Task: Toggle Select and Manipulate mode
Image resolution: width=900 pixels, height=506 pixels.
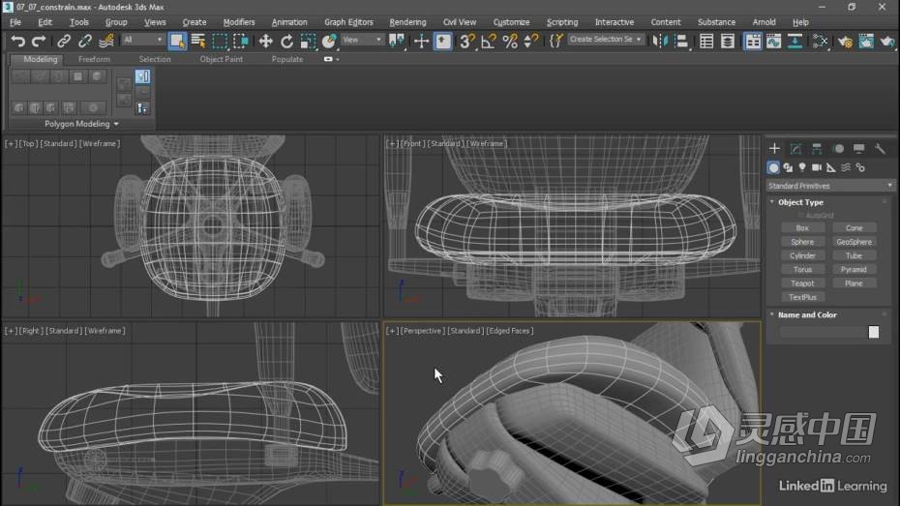Action: click(421, 41)
